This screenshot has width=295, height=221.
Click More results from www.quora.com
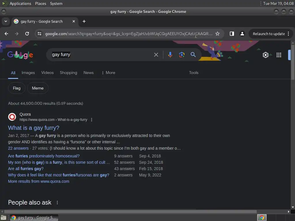[39, 181]
